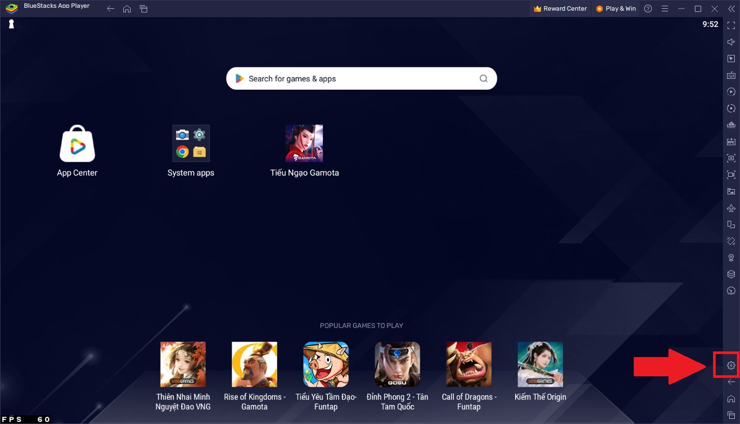The width and height of the screenshot is (740, 424).
Task: Click the 9:52 clock display
Action: pos(710,24)
